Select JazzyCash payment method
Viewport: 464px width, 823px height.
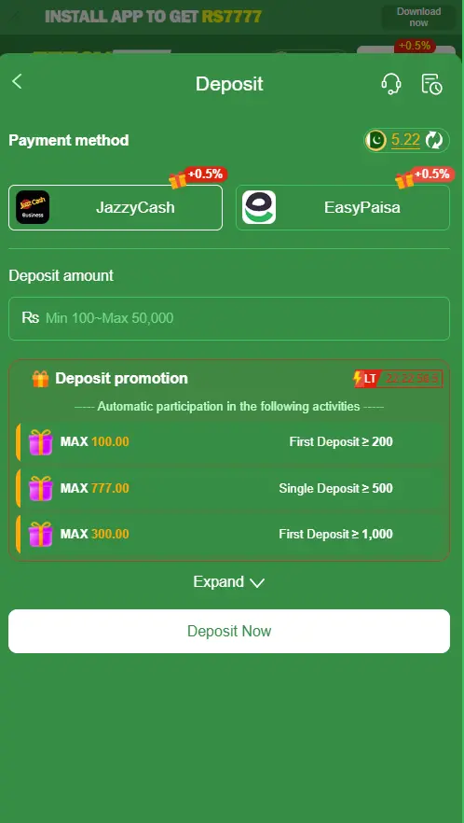click(116, 207)
